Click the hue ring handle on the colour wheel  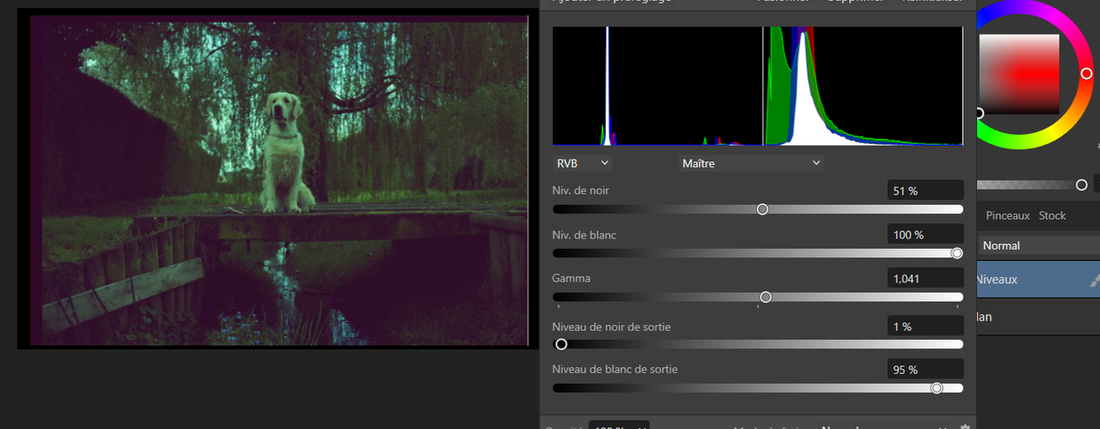click(x=1086, y=74)
